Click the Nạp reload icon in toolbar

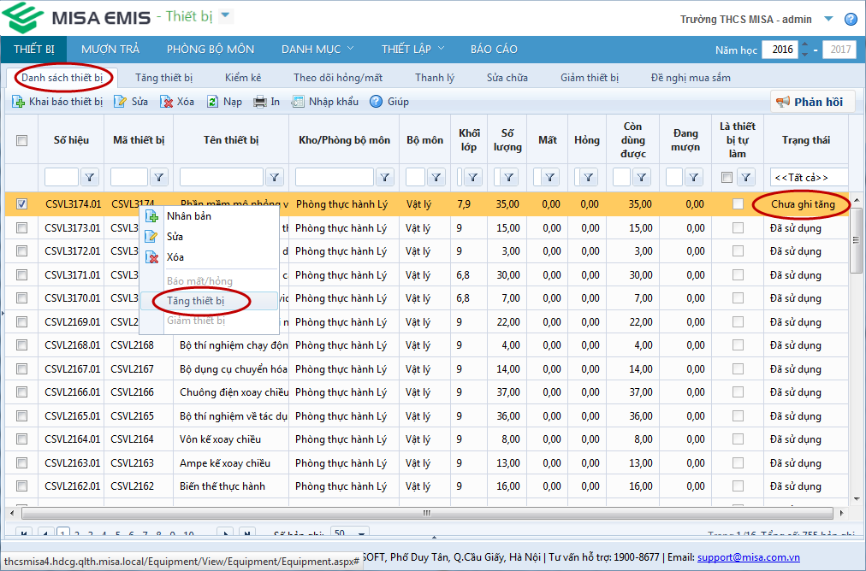212,102
